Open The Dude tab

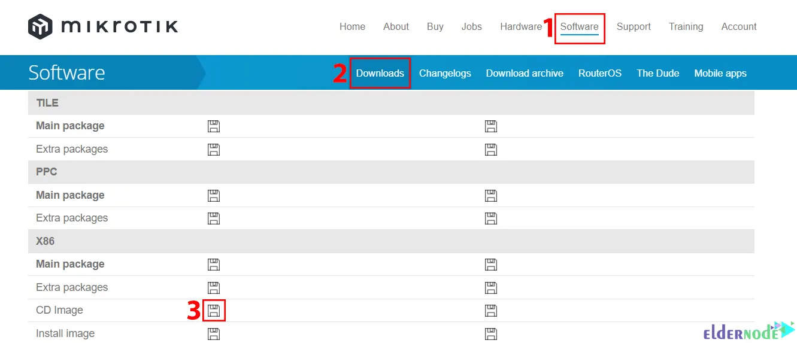click(658, 73)
